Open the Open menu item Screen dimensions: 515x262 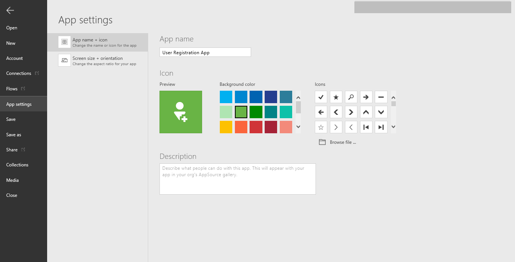pyautogui.click(x=23, y=28)
